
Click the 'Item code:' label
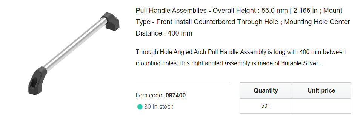tap(150, 95)
